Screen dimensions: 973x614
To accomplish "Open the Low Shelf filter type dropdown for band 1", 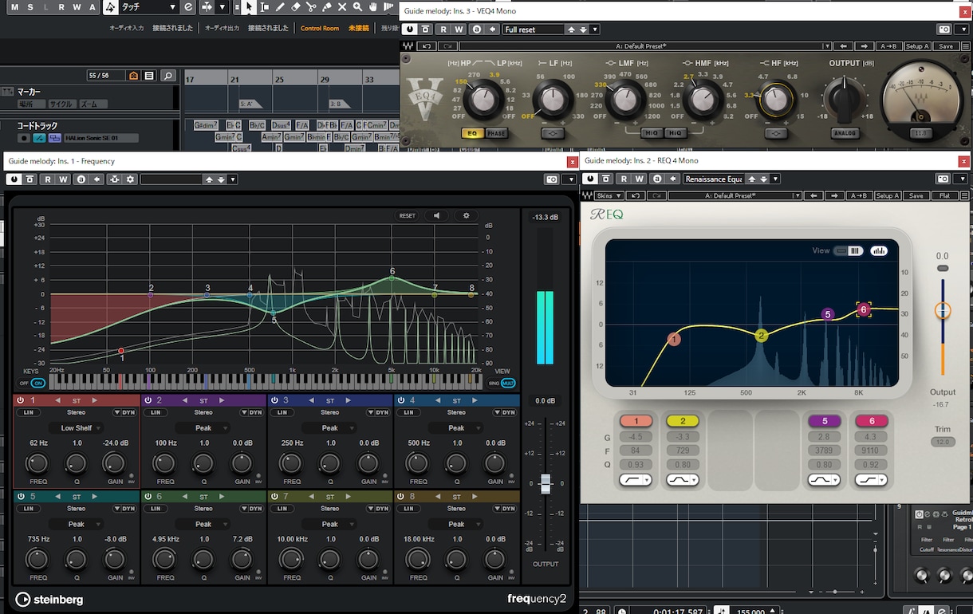I will pyautogui.click(x=77, y=428).
